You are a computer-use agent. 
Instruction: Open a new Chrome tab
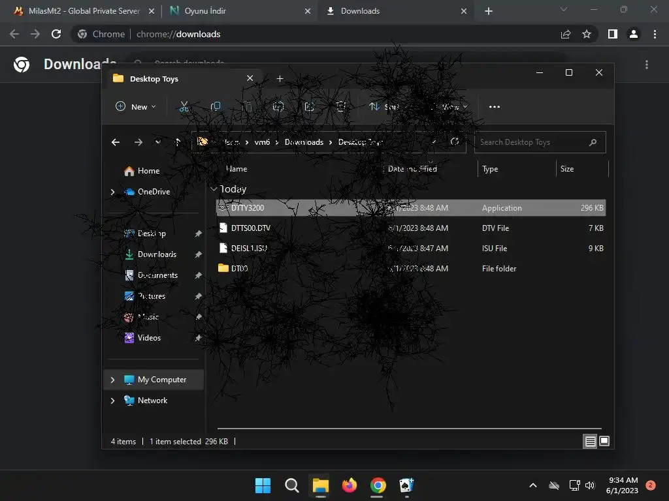(x=489, y=11)
